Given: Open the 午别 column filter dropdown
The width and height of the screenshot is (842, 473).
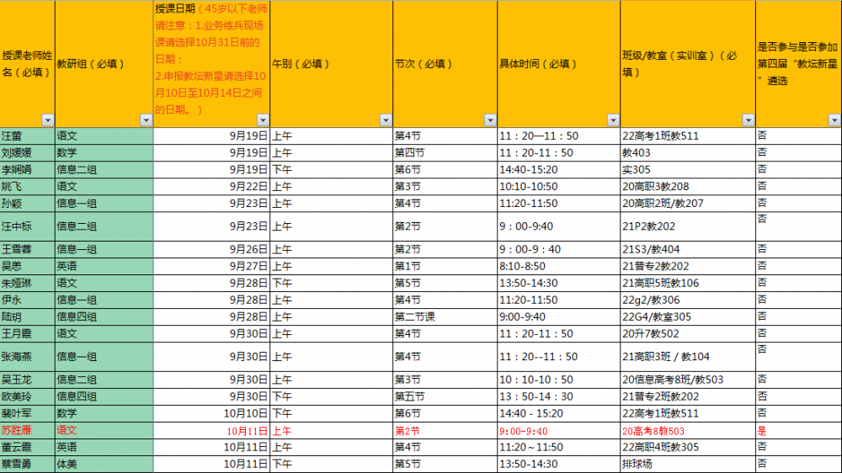Looking at the screenshot, I should 386,120.
